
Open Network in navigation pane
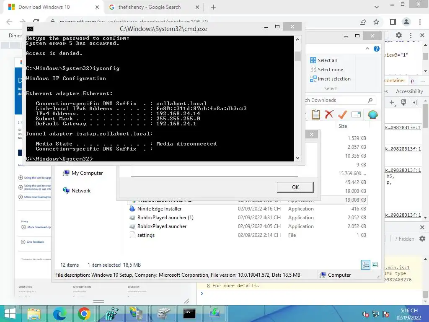77,191
